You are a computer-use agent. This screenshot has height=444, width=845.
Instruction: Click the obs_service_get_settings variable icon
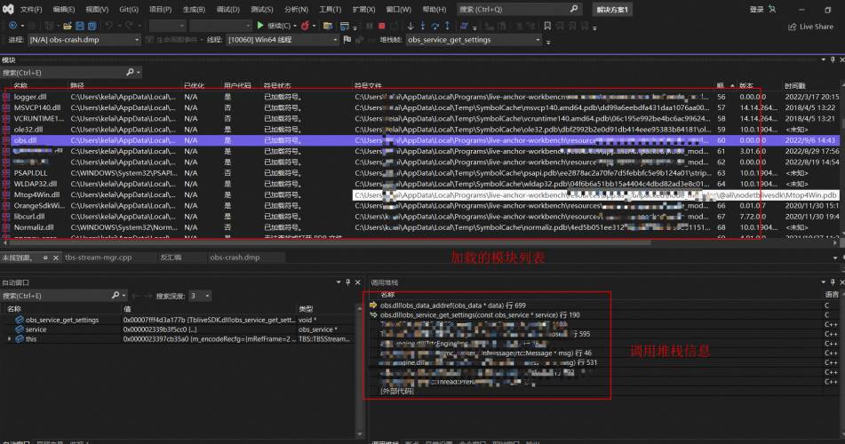[20, 320]
